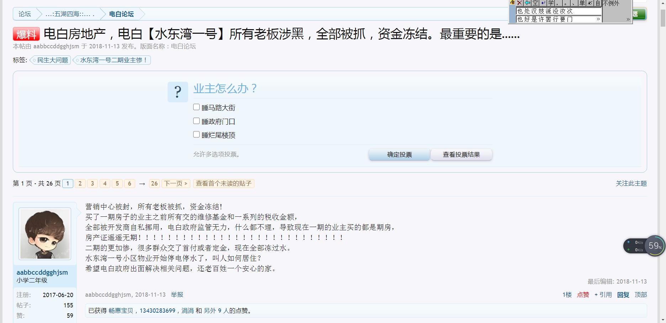Click the 学 learn icon in input panel
The width and height of the screenshot is (666, 323).
[551, 3]
